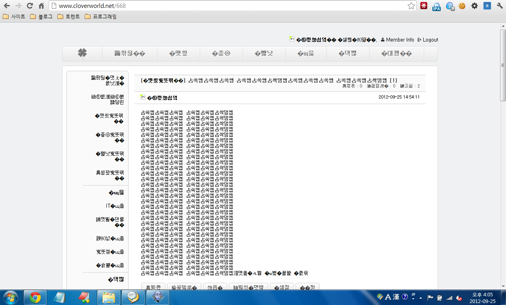This screenshot has width=506, height=305.
Task: Open Chrome's wrench menu
Action: (500, 6)
